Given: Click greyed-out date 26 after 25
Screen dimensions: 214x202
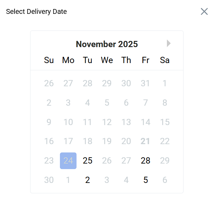Looking at the screenshot, I should [x=107, y=161].
